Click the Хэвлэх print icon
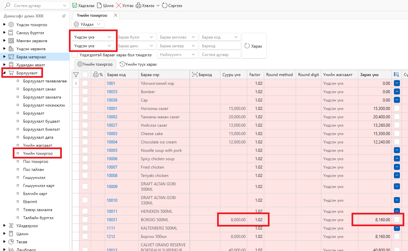 click(138, 6)
